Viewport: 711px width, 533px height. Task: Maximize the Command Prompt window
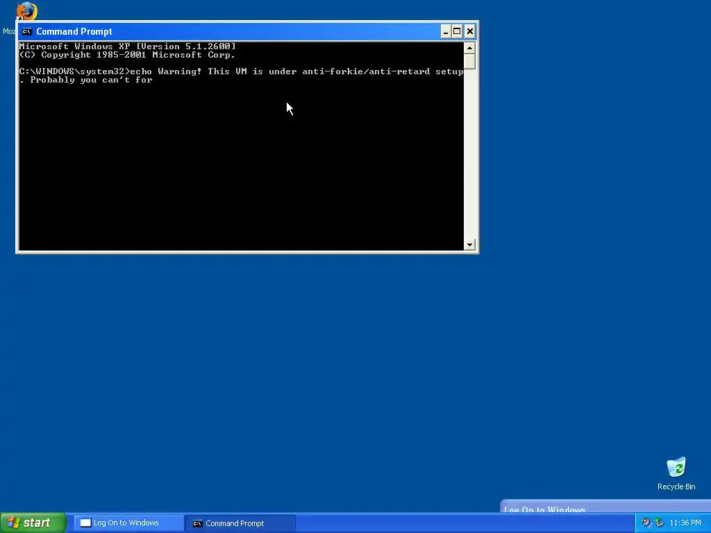457,31
